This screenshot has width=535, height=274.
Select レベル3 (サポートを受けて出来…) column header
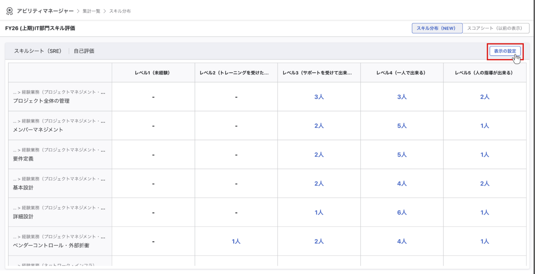[319, 72]
